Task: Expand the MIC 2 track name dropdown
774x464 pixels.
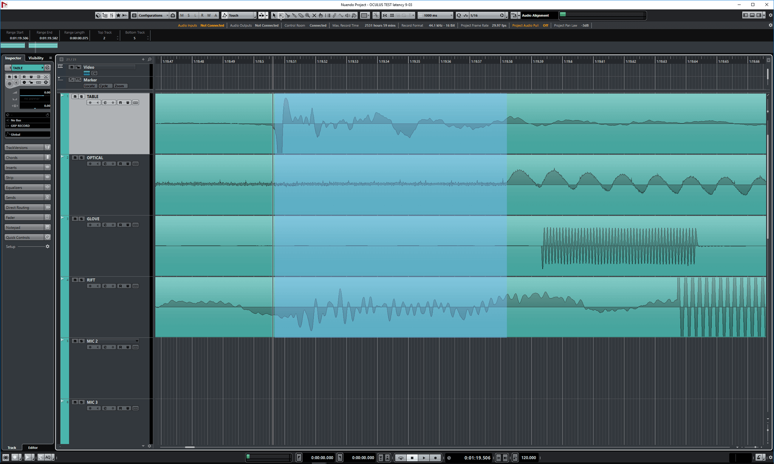Action: click(x=137, y=341)
